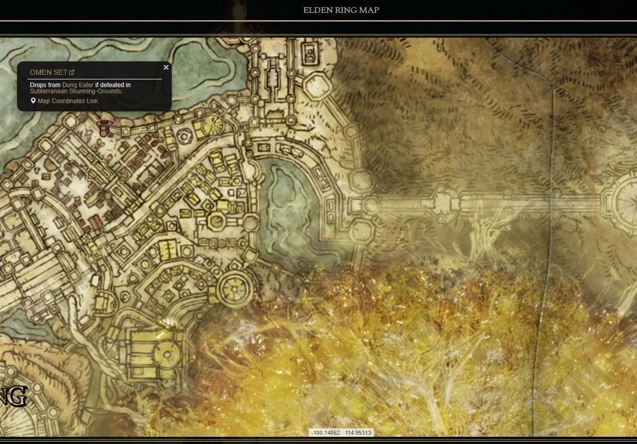Close the Omen Set popup
Viewport: 637px width, 444px height.
click(166, 67)
